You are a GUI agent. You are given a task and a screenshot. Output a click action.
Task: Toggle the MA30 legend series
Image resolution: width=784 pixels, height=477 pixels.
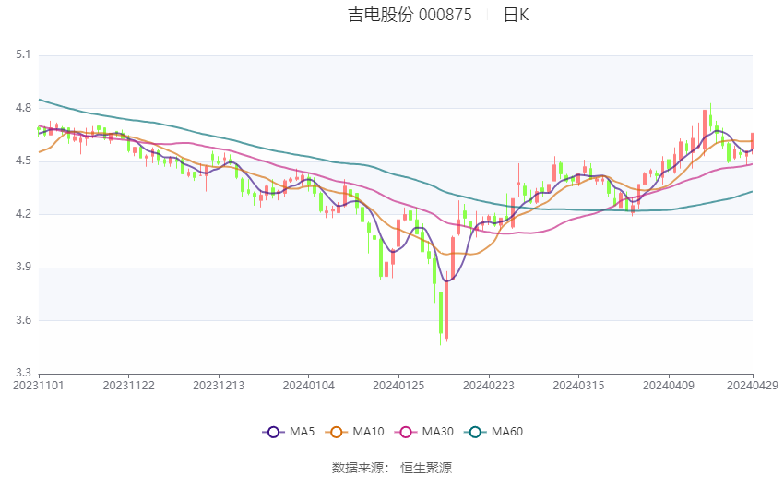[x=424, y=432]
